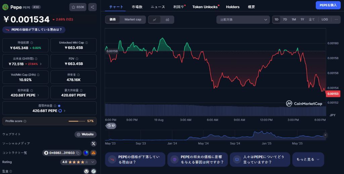
Task: Click circular supply ring icon beside 420.68T PEPE
Action: pos(60,111)
